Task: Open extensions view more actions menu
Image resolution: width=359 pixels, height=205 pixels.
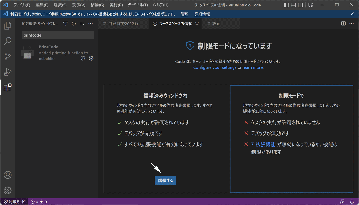Action: (91, 24)
